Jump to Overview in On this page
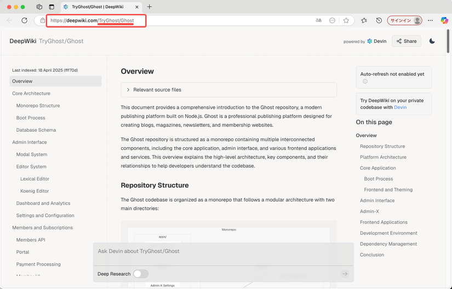This screenshot has height=289, width=452. pos(366,136)
